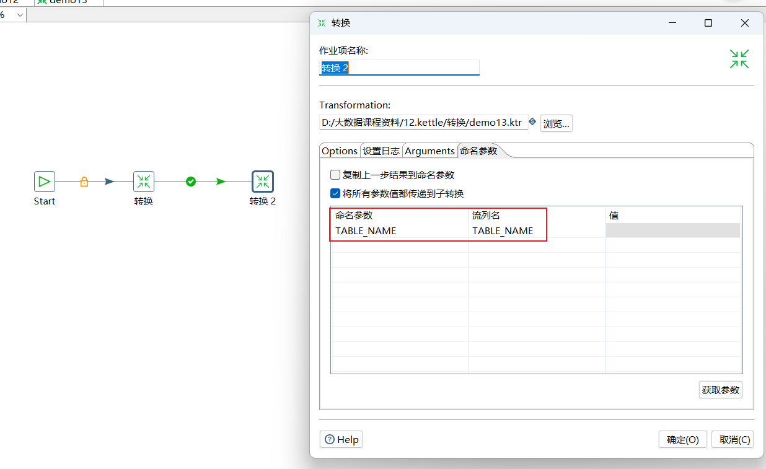
Task: Select the 命名参数 tab
Action: pos(478,151)
